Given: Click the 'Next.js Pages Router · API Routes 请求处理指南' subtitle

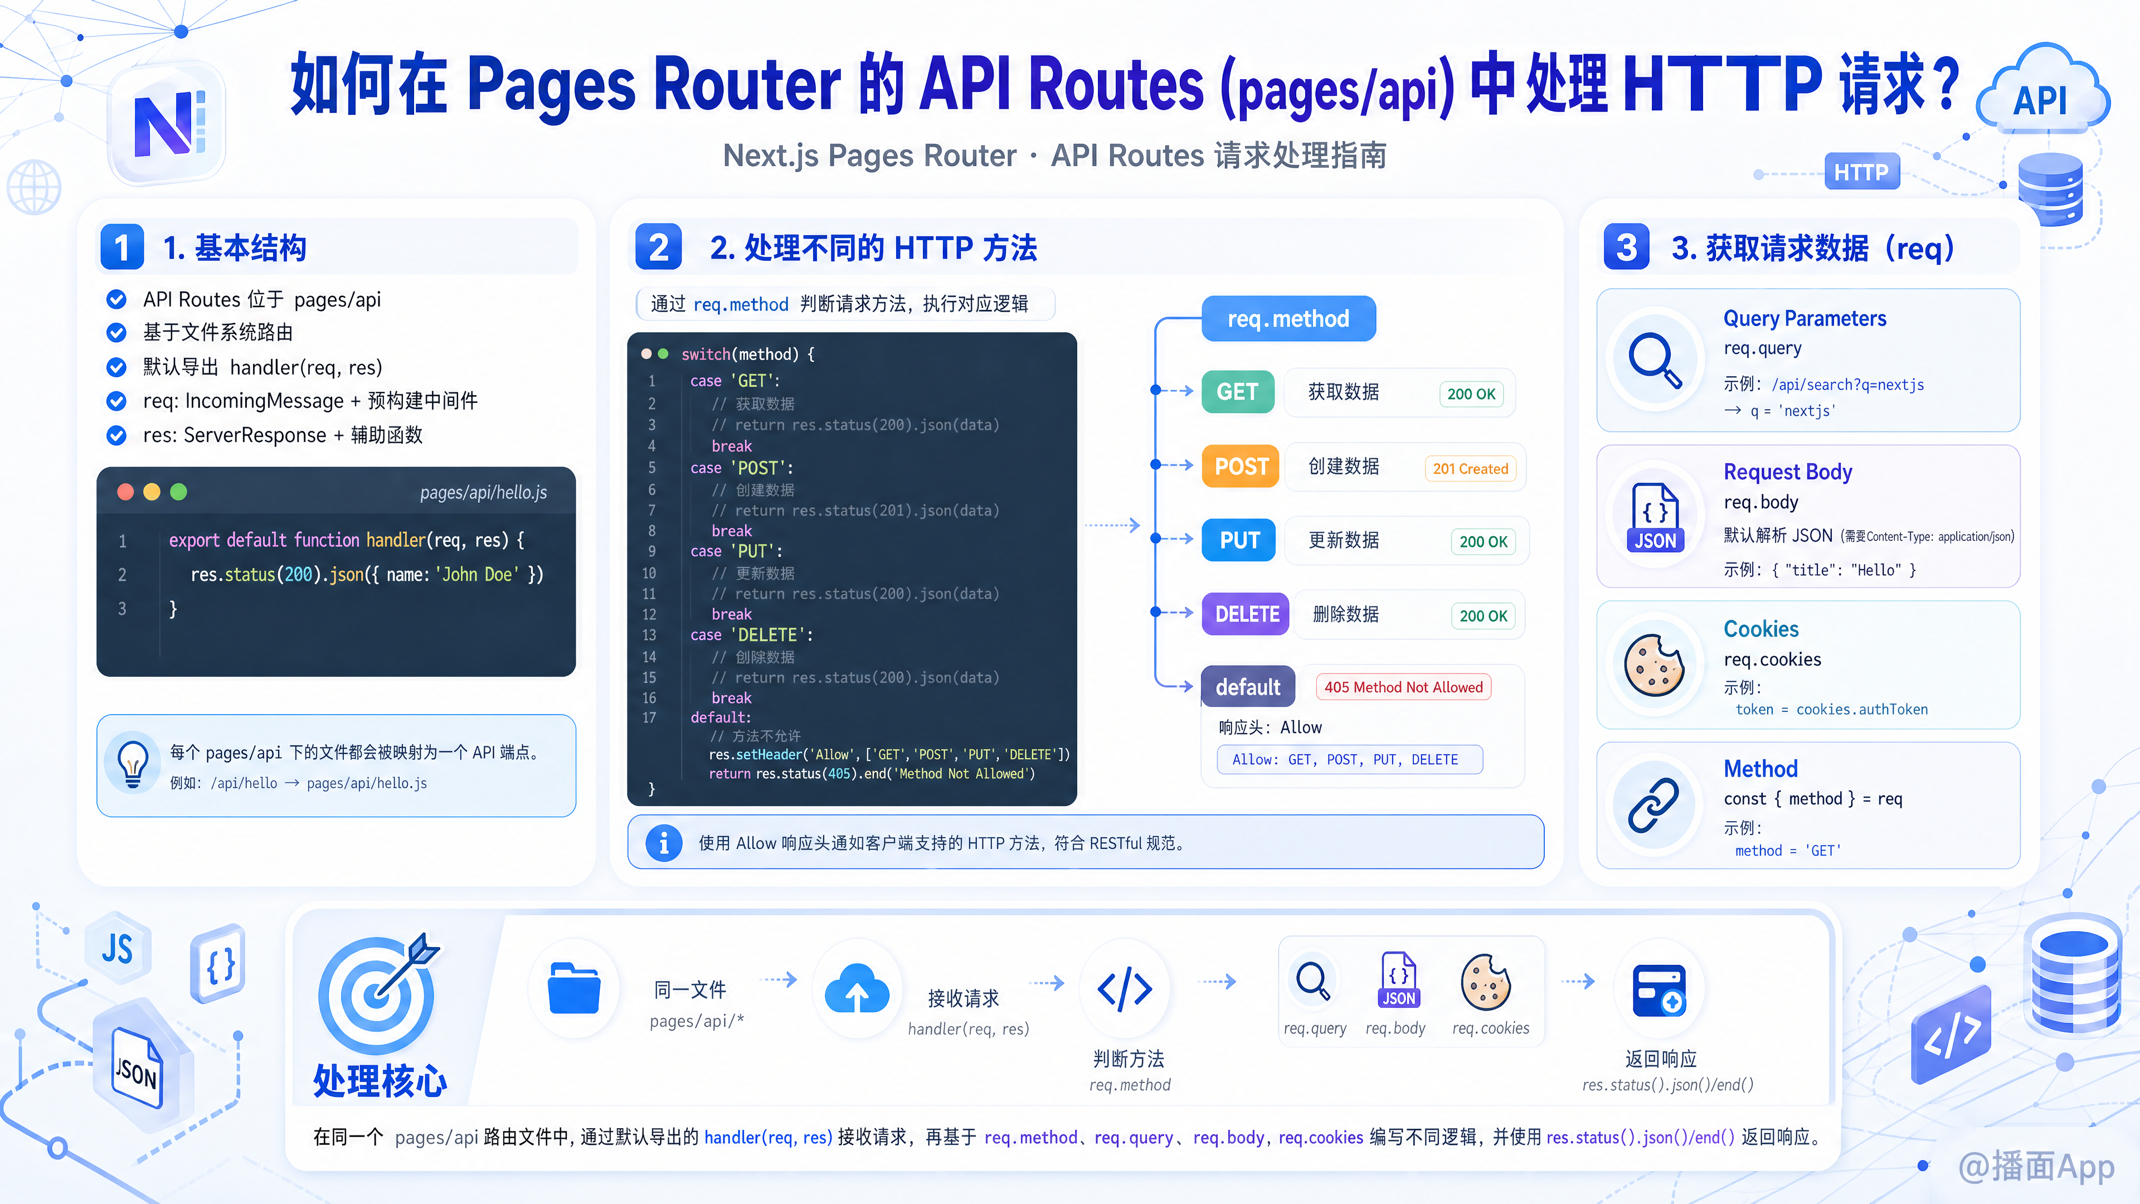Looking at the screenshot, I should [x=1055, y=156].
